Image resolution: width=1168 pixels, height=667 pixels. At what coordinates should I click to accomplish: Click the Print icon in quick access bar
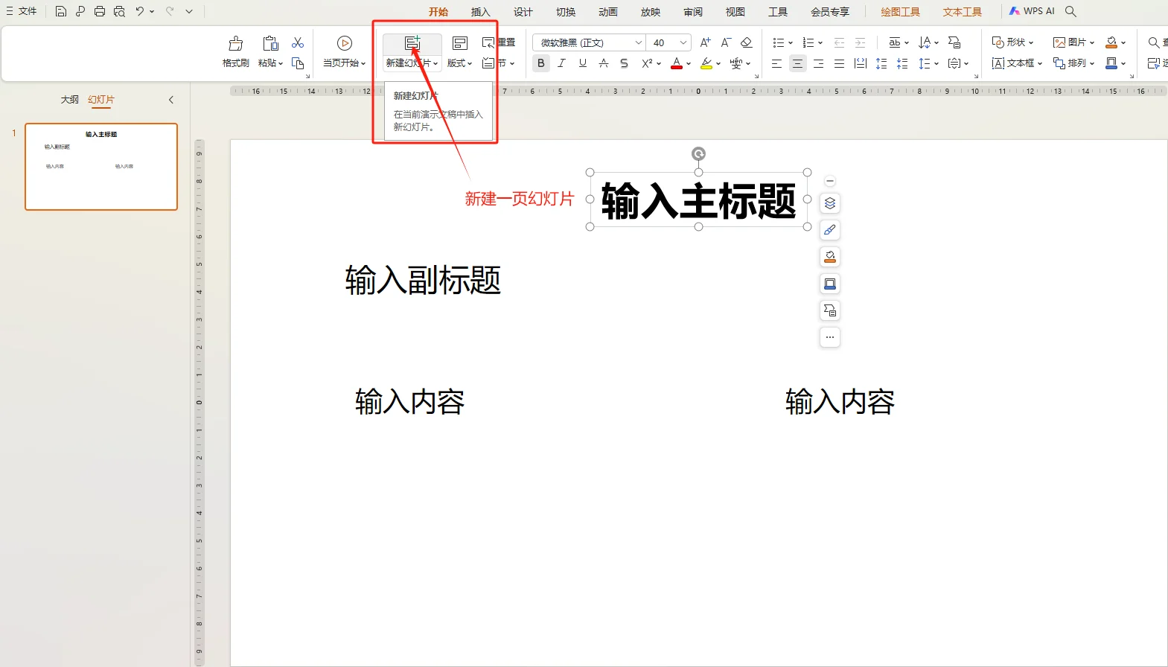[x=100, y=11]
